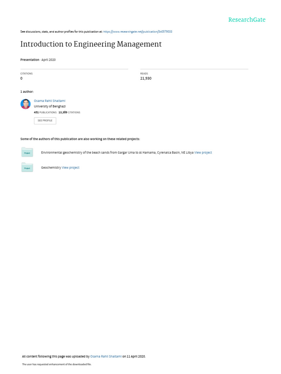The height and width of the screenshot is (374, 281).
Task: Click the 451 publications stat
Action: [45, 112]
